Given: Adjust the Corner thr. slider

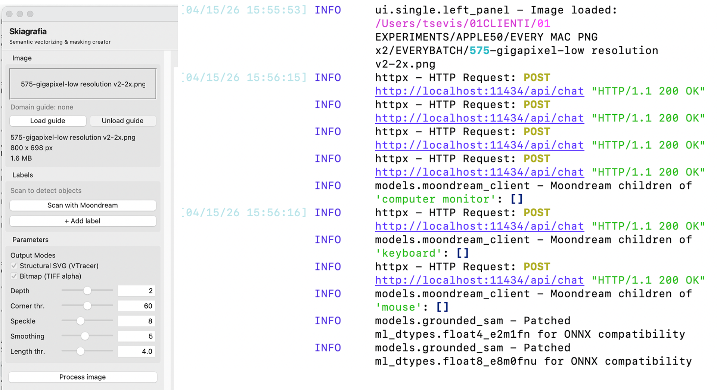Looking at the screenshot, I should pos(87,306).
